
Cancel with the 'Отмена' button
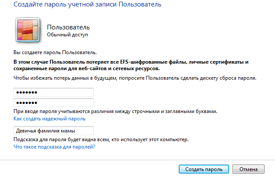[x=249, y=169]
